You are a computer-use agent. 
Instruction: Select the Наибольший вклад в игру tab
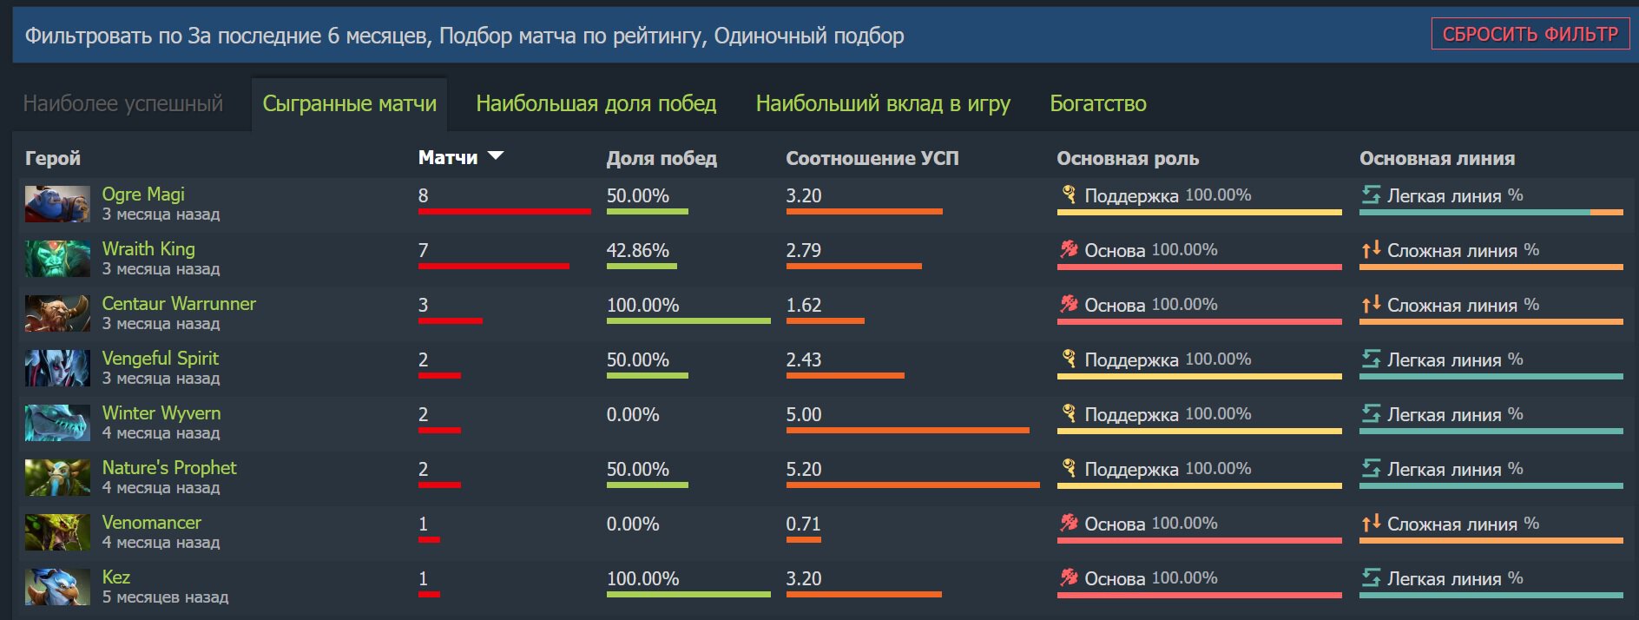883,103
